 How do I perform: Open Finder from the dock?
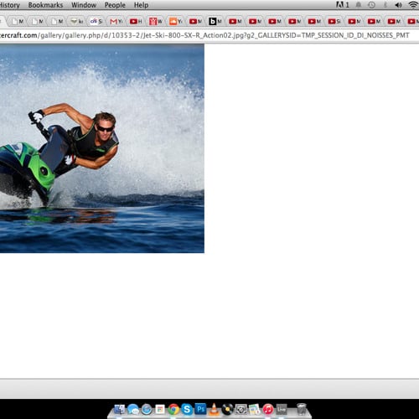[120, 410]
